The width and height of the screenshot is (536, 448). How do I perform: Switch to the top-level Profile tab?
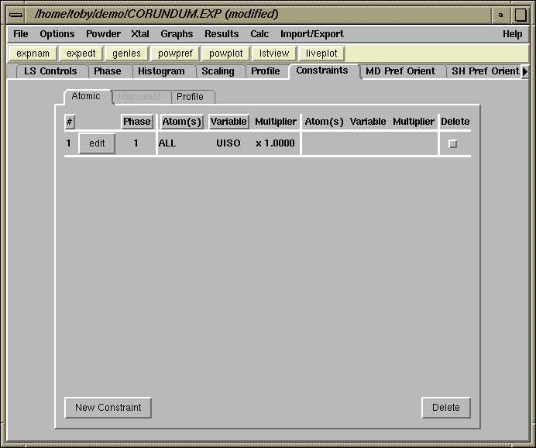(265, 71)
